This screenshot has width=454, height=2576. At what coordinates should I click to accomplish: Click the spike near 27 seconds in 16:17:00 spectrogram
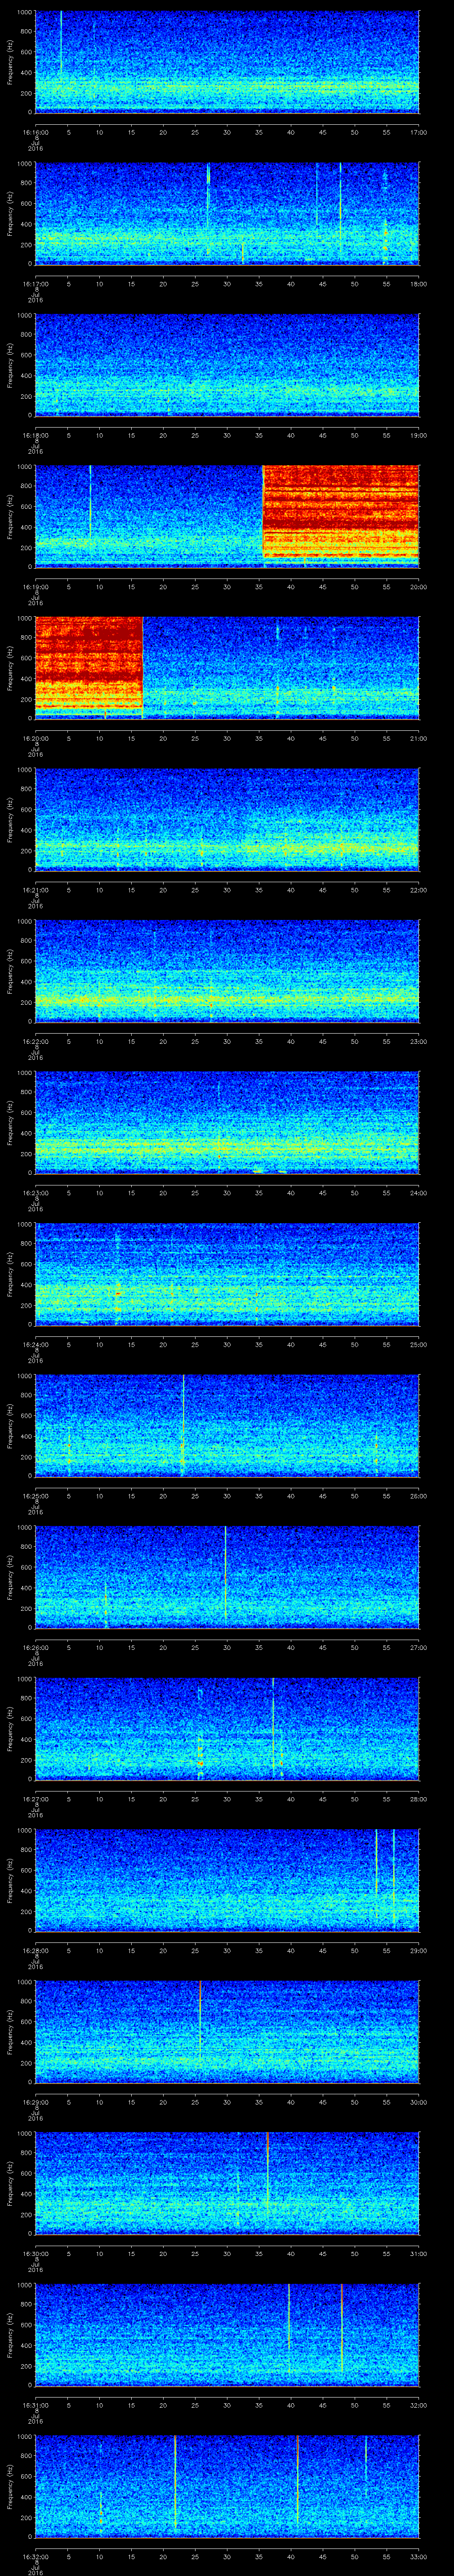pos(207,195)
